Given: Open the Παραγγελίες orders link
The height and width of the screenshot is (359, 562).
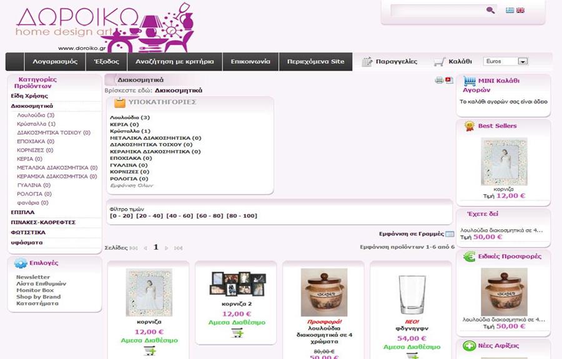Looking at the screenshot, I should click(x=390, y=62).
